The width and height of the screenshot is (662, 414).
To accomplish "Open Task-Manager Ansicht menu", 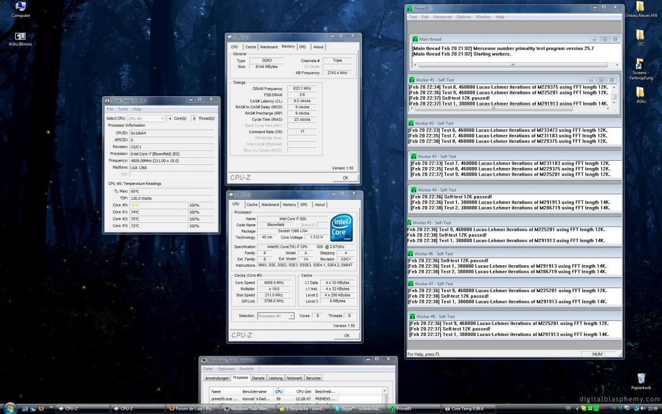I will click(246, 369).
